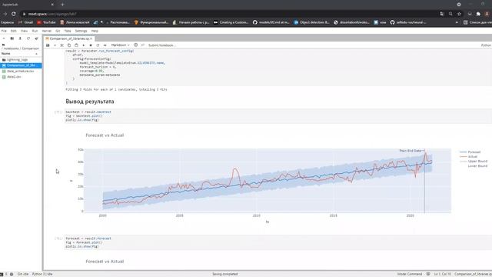Click the Git: idle status bar item
This screenshot has width=492, height=277.
pos(23,274)
